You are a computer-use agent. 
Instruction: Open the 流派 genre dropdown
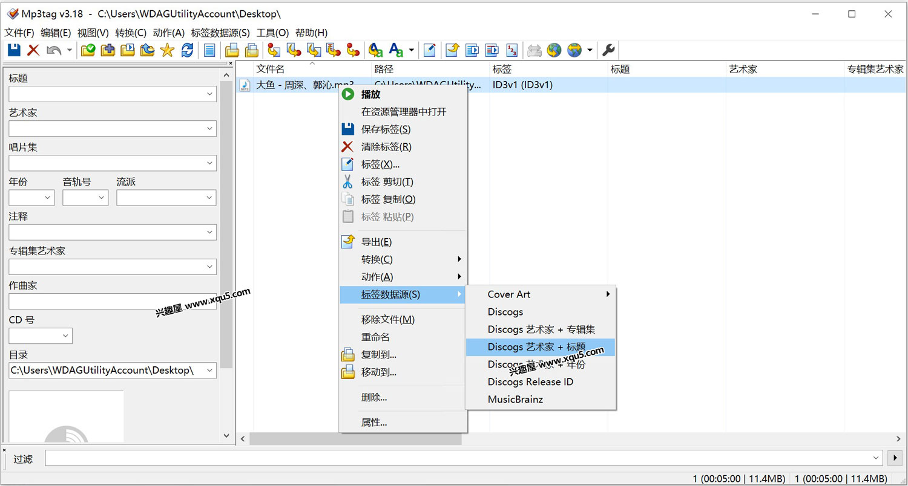tap(209, 198)
